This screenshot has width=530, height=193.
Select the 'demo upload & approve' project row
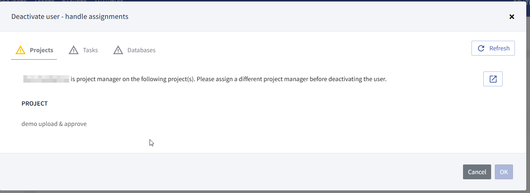point(54,124)
